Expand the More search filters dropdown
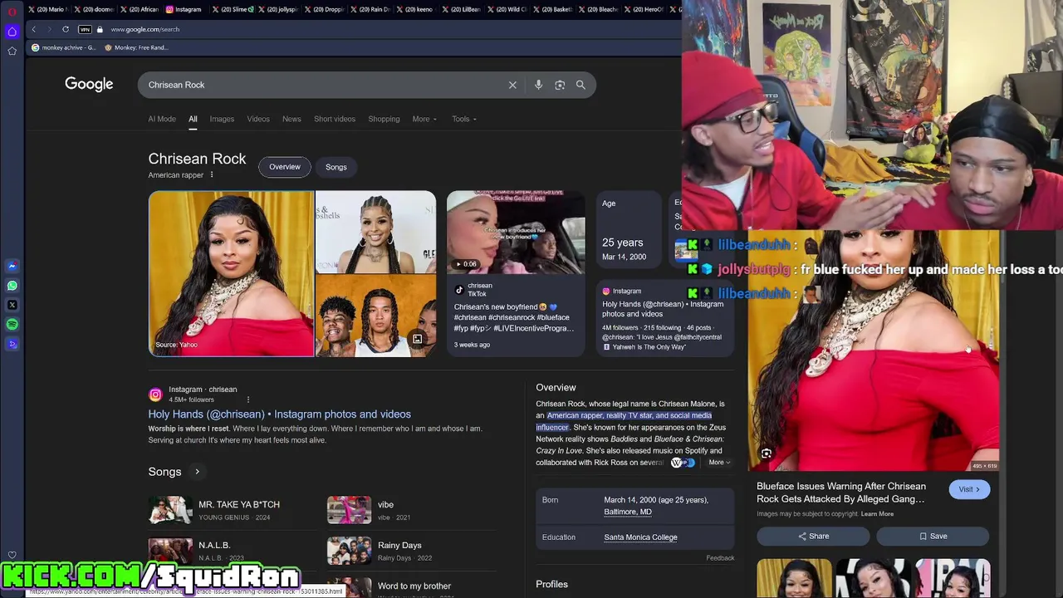The width and height of the screenshot is (1063, 598). point(424,119)
